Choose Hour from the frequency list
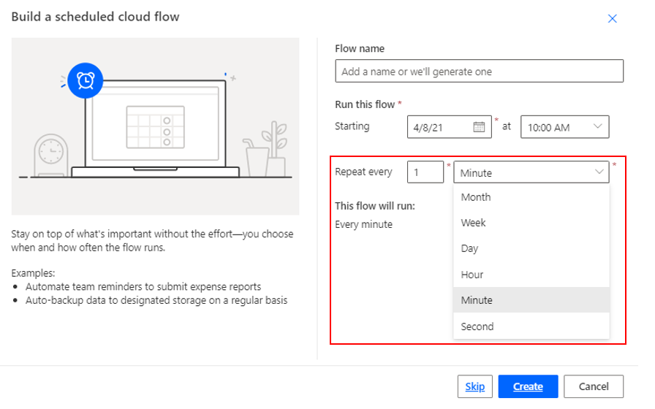The height and width of the screenshot is (409, 655). point(531,275)
